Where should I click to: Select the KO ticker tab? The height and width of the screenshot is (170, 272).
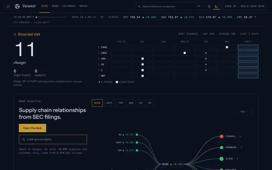141,103
